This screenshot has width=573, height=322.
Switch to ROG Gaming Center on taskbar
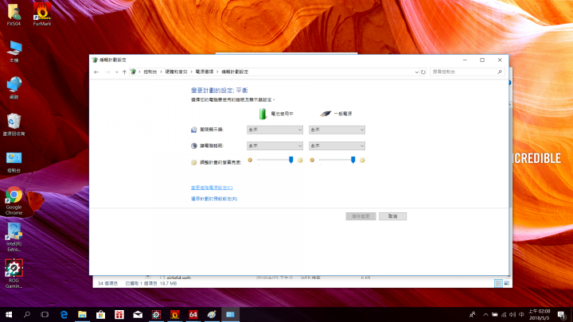[x=156, y=314]
